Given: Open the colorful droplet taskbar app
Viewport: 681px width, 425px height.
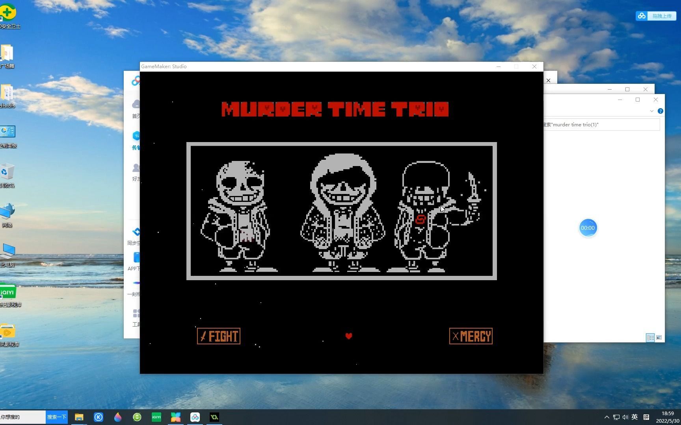Looking at the screenshot, I should coord(118,417).
